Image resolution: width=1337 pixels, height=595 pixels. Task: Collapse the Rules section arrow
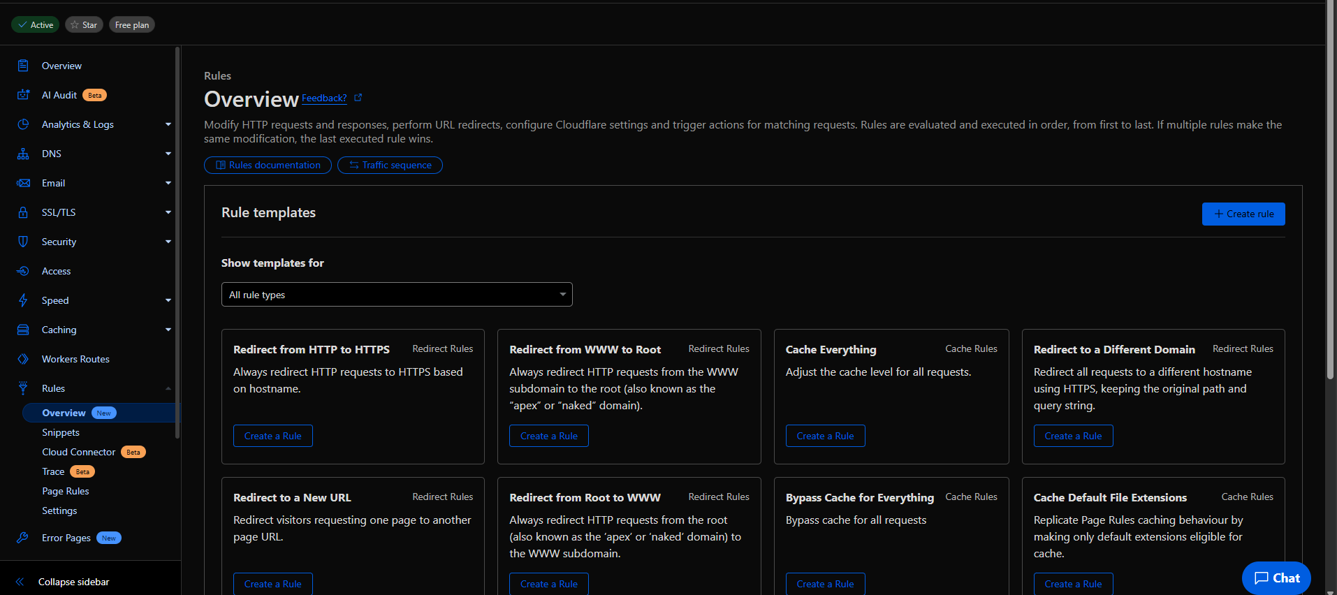(x=168, y=388)
